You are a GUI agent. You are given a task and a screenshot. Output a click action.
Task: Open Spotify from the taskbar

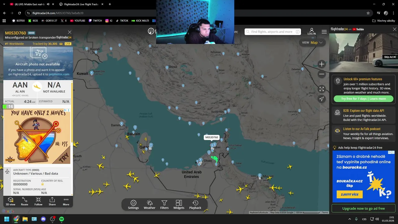pos(62,219)
